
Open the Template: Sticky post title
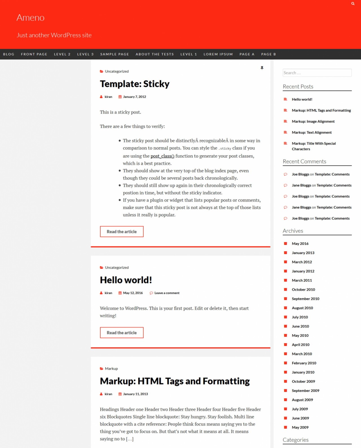(x=135, y=84)
